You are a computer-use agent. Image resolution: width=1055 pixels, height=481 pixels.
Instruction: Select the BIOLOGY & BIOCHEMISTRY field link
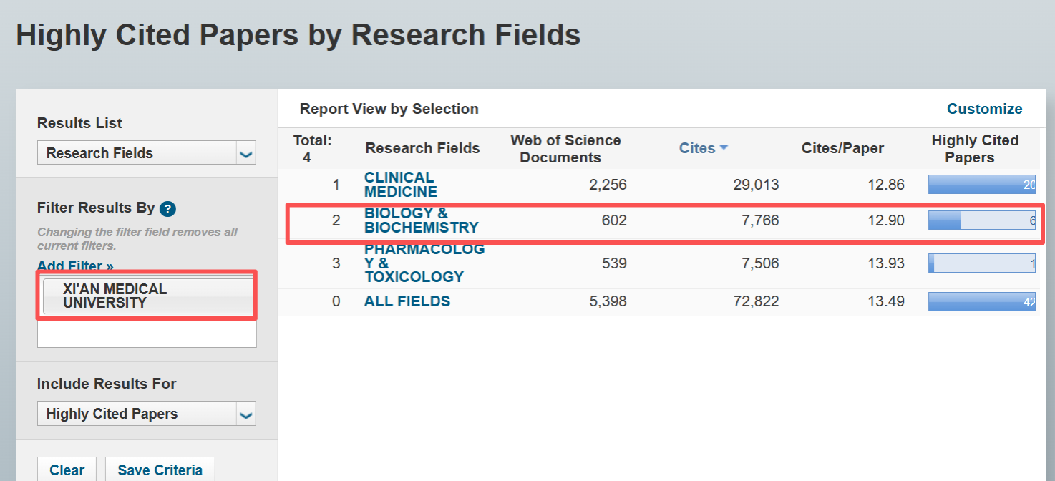pos(421,220)
